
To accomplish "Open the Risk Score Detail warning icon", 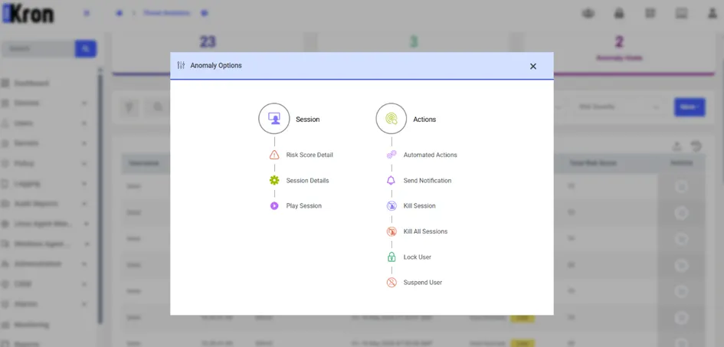I will point(274,155).
